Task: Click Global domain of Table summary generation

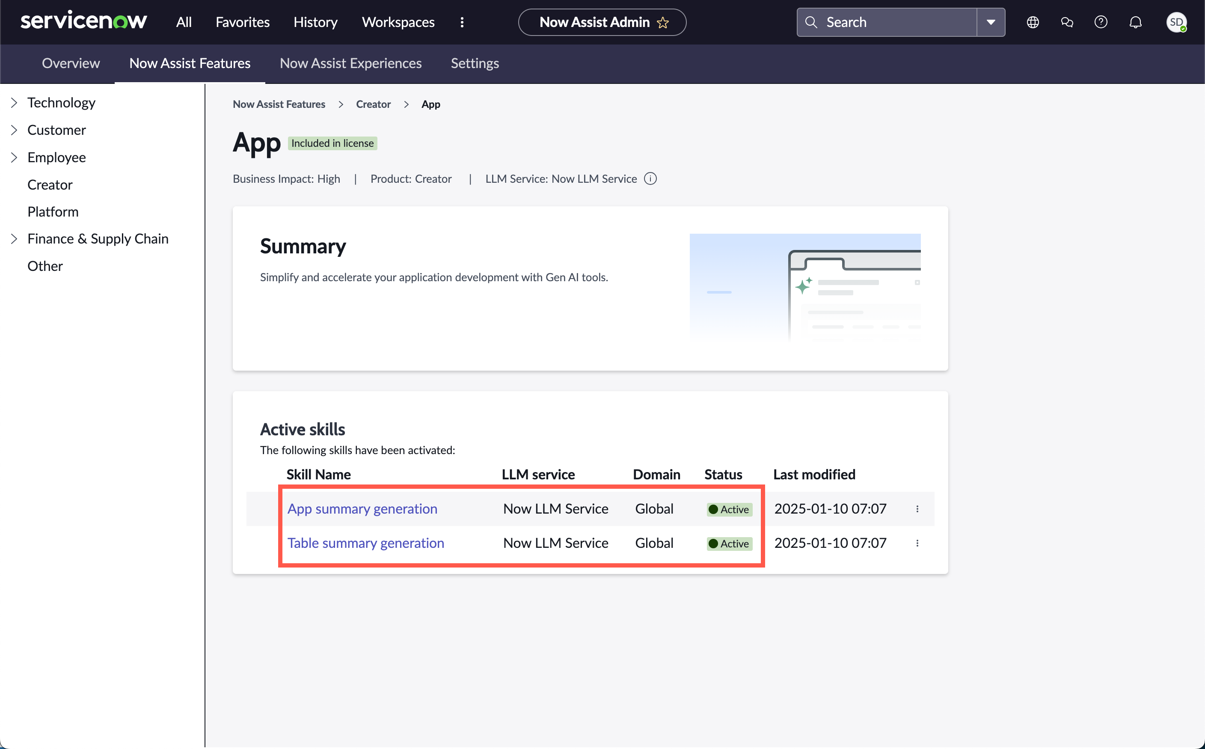Action: click(654, 543)
